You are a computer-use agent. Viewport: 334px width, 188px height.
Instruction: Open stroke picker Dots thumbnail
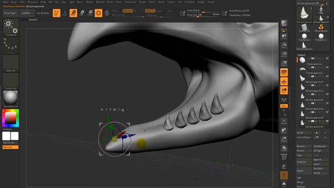click(10, 45)
